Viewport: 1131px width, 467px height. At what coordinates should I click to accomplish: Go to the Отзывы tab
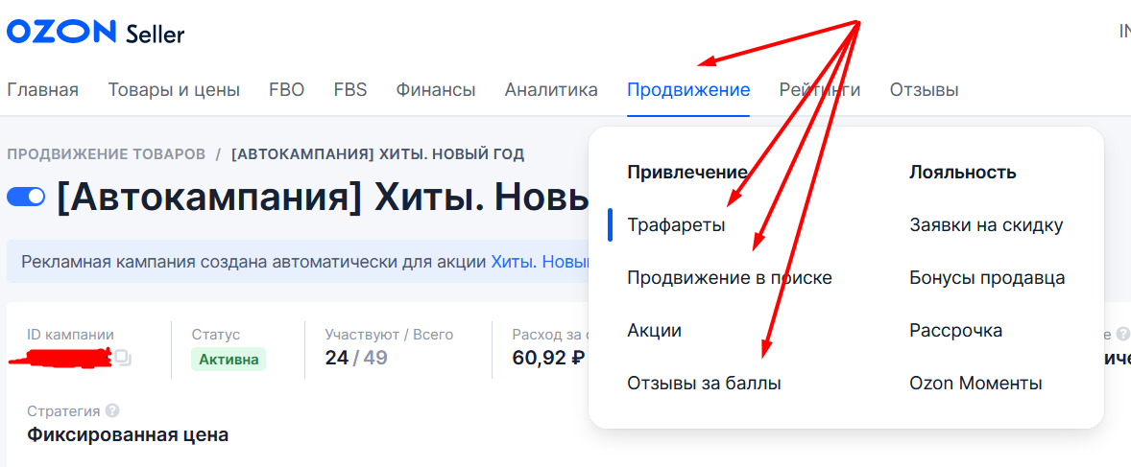[924, 90]
